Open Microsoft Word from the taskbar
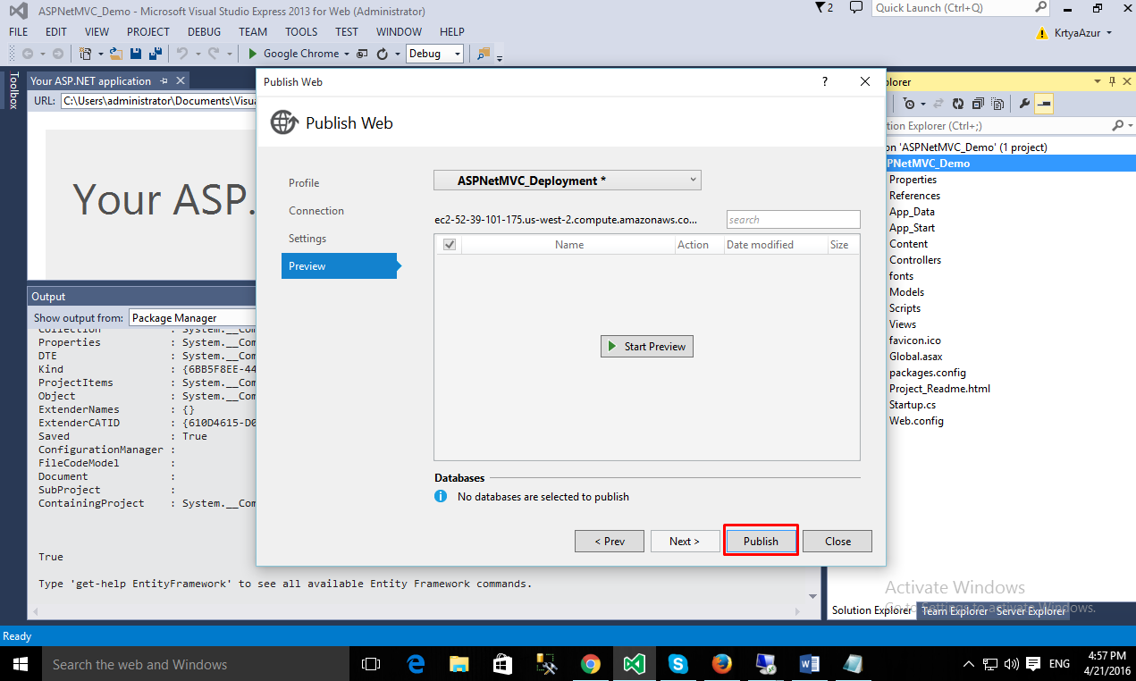Screen dimensions: 1136x681 point(809,664)
